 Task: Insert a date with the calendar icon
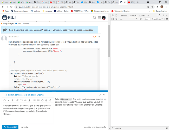(x=46, y=100)
